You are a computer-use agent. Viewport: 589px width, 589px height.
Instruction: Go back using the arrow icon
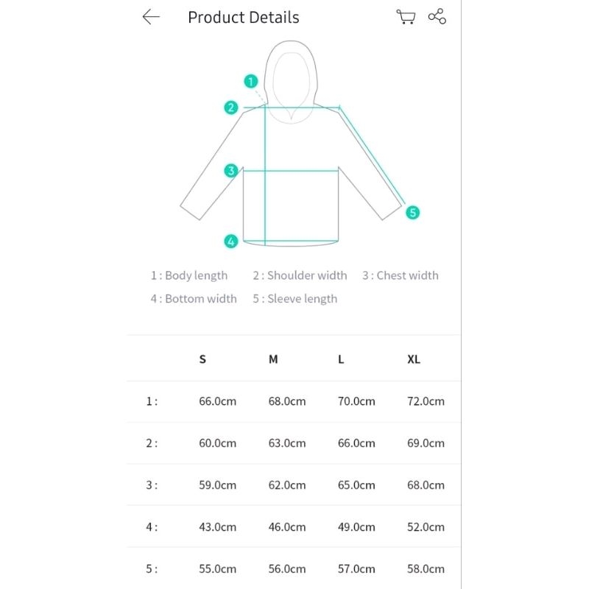[x=151, y=17]
